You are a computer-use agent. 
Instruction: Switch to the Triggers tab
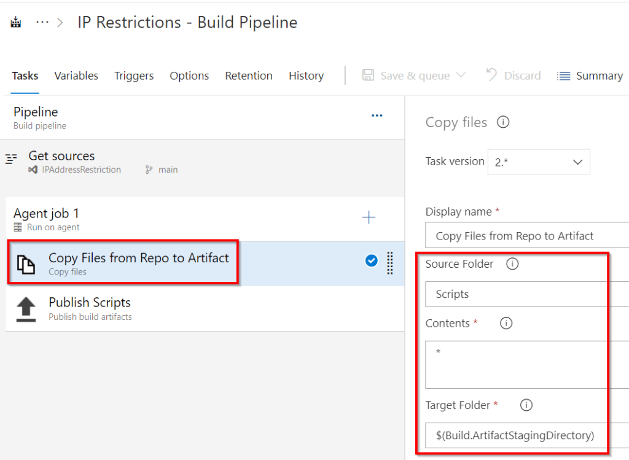[x=134, y=76]
